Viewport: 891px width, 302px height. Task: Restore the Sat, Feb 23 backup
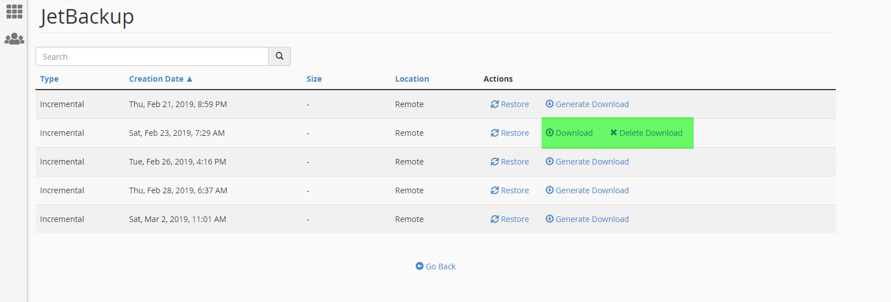pyautogui.click(x=510, y=133)
